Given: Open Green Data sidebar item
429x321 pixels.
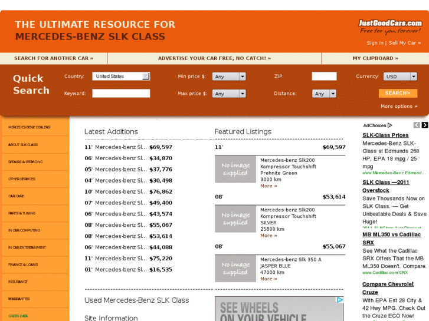Looking at the screenshot, I should (18, 316).
